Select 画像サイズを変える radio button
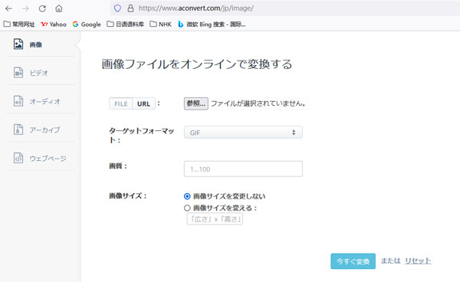Screen dimensions: 460x282 point(187,208)
